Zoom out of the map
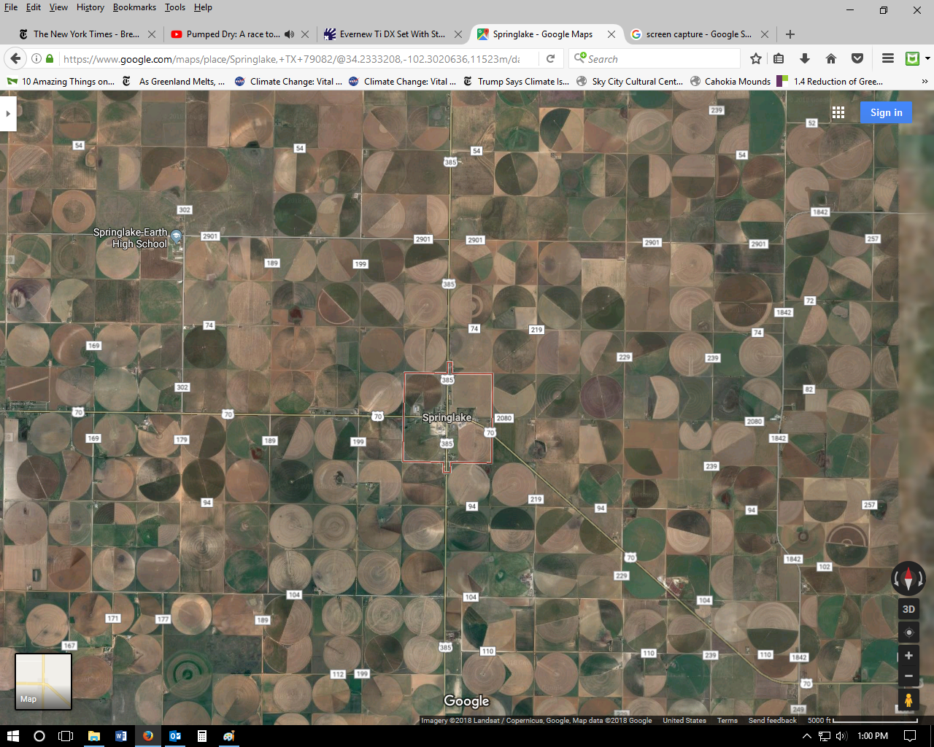934x747 pixels. coord(908,676)
